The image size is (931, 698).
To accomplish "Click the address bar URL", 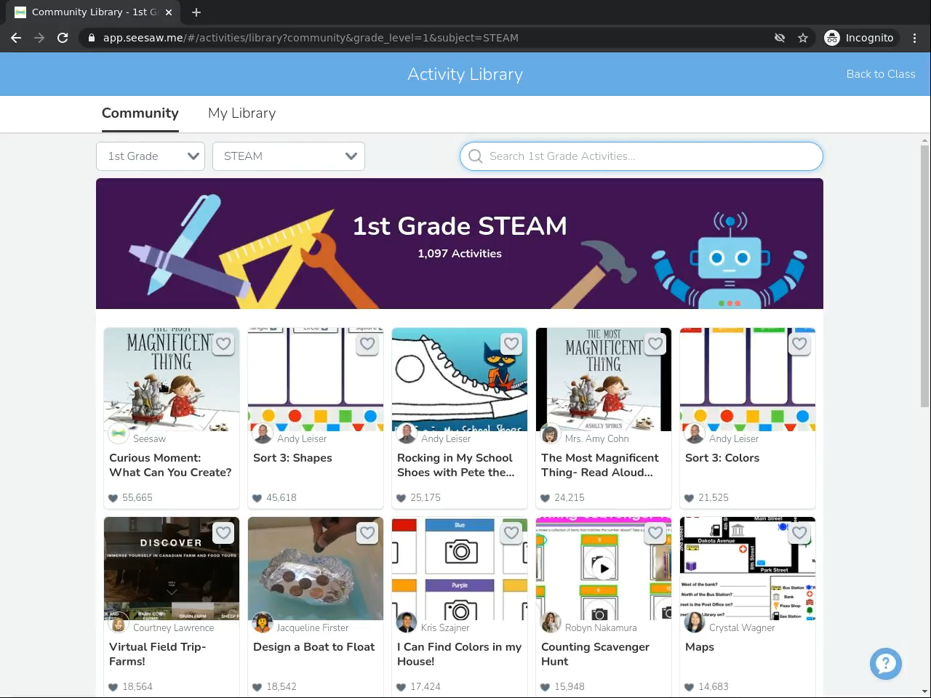I will pos(311,38).
